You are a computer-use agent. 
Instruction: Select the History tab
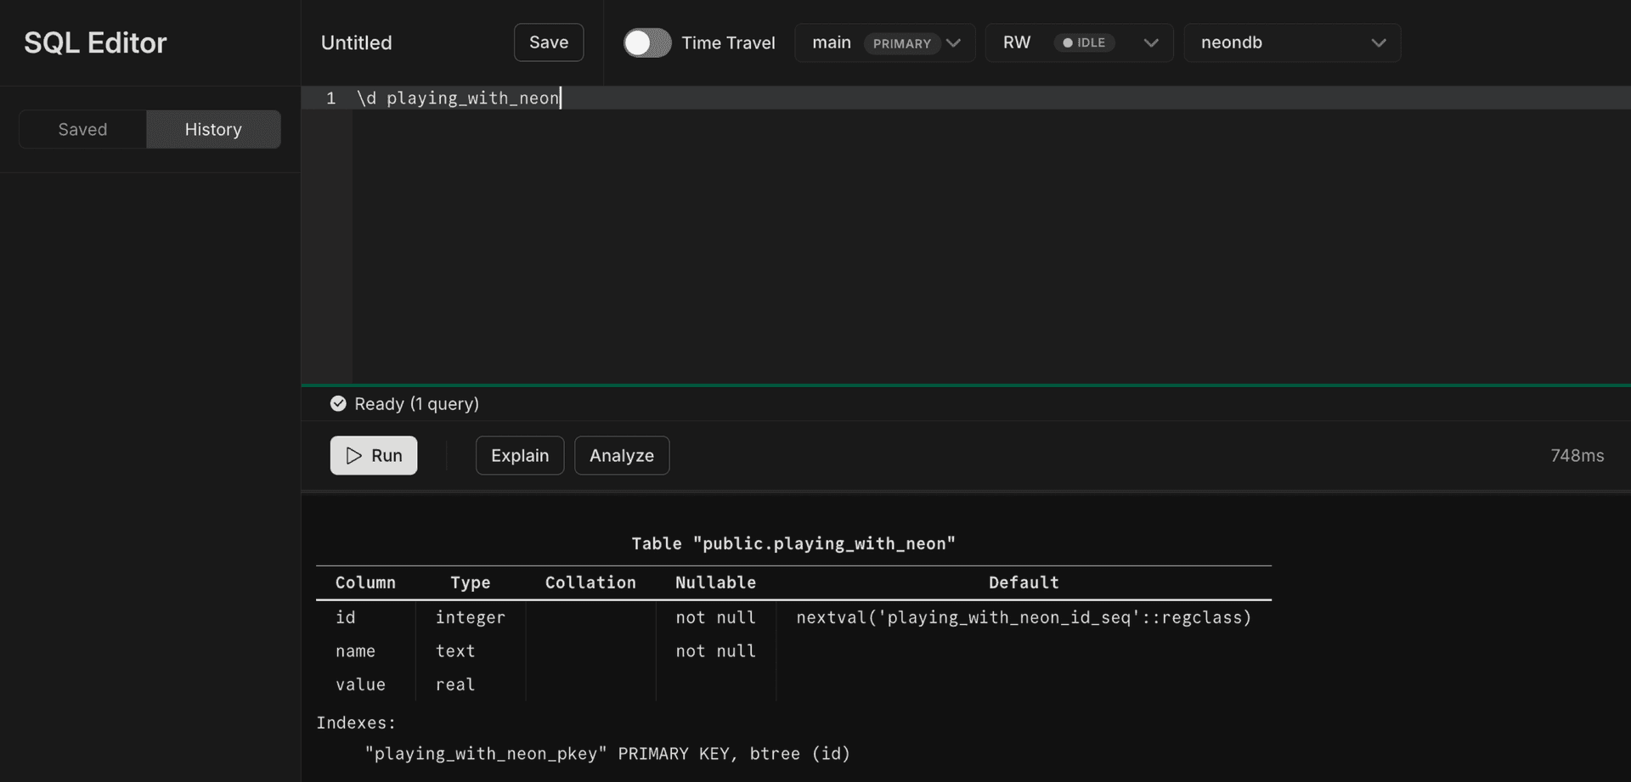click(213, 129)
